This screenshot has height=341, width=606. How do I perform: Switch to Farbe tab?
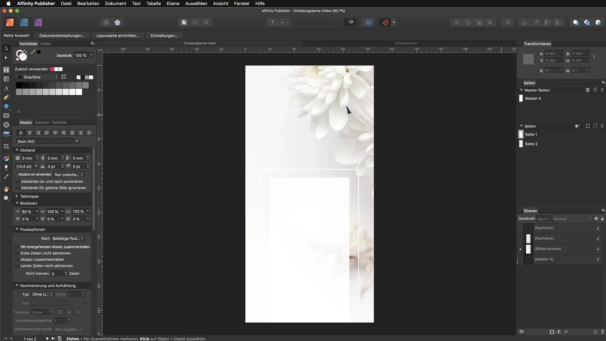[x=45, y=44]
